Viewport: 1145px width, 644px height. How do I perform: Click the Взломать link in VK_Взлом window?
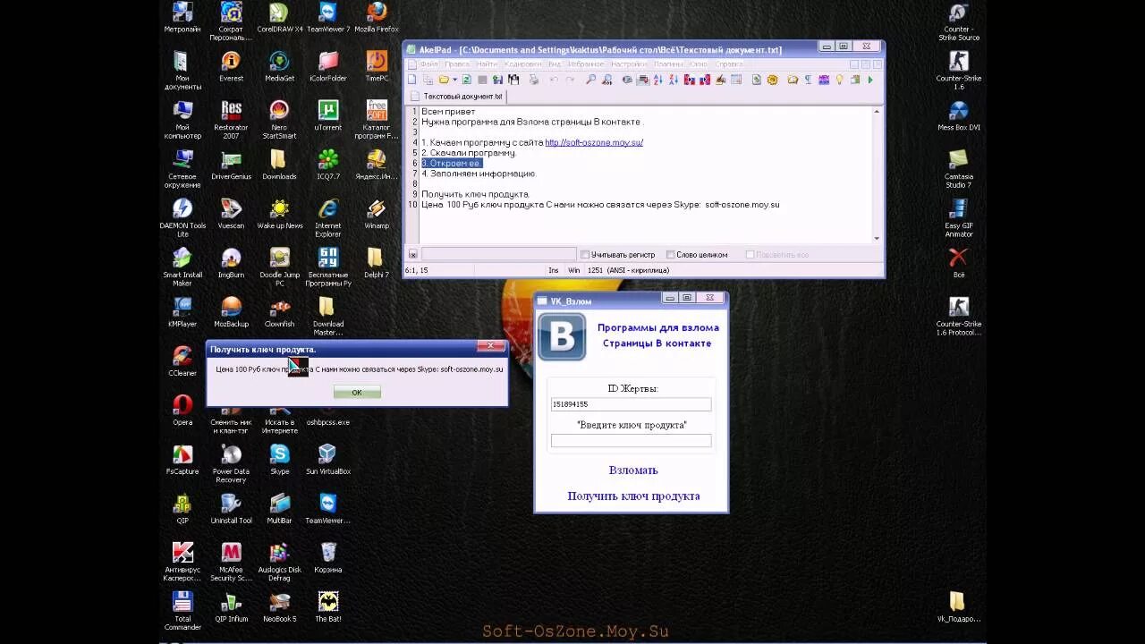[x=633, y=470]
